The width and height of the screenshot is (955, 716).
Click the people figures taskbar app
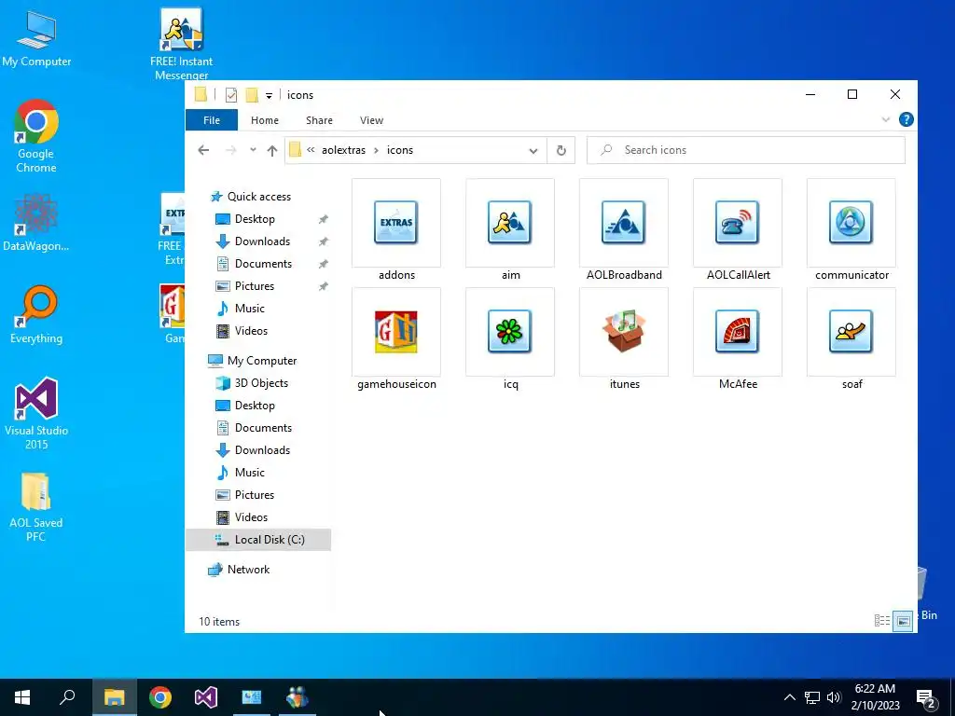[x=298, y=697]
